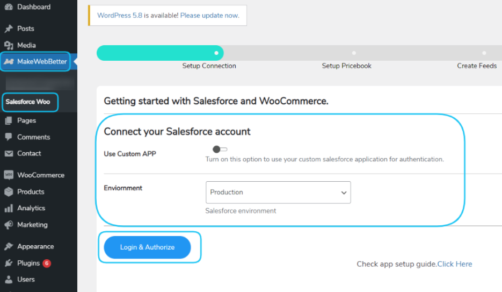The height and width of the screenshot is (292, 502).
Task: Open the Production environment dropdown
Action: click(x=278, y=193)
